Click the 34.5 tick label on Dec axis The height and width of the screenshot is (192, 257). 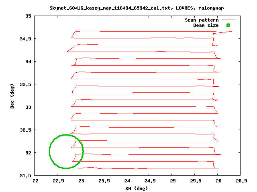click(x=26, y=39)
